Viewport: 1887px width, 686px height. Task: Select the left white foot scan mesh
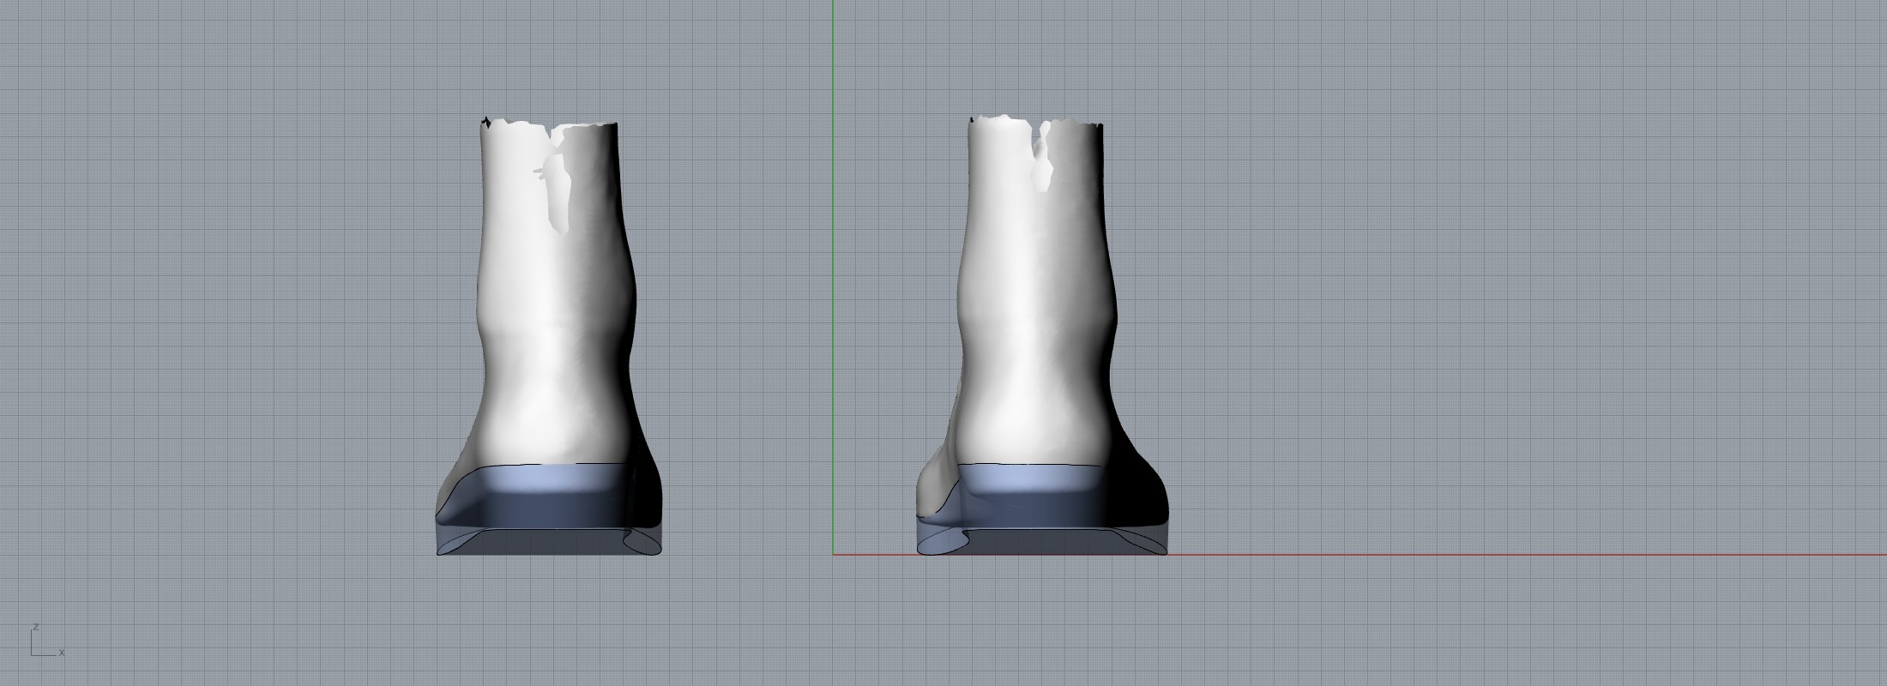(x=549, y=343)
